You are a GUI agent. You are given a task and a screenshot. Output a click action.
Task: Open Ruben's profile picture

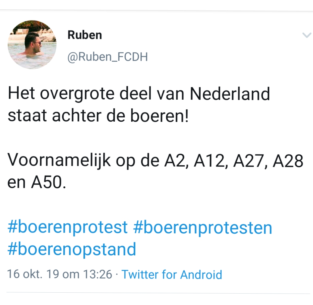click(32, 45)
